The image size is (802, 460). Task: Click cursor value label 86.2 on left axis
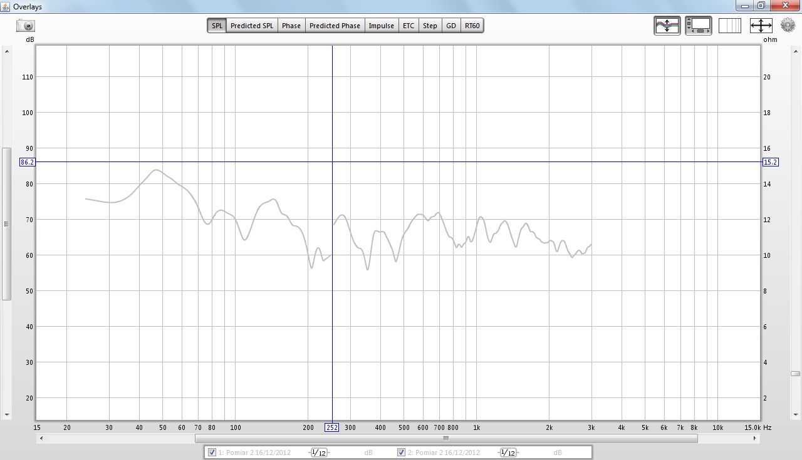click(x=28, y=162)
